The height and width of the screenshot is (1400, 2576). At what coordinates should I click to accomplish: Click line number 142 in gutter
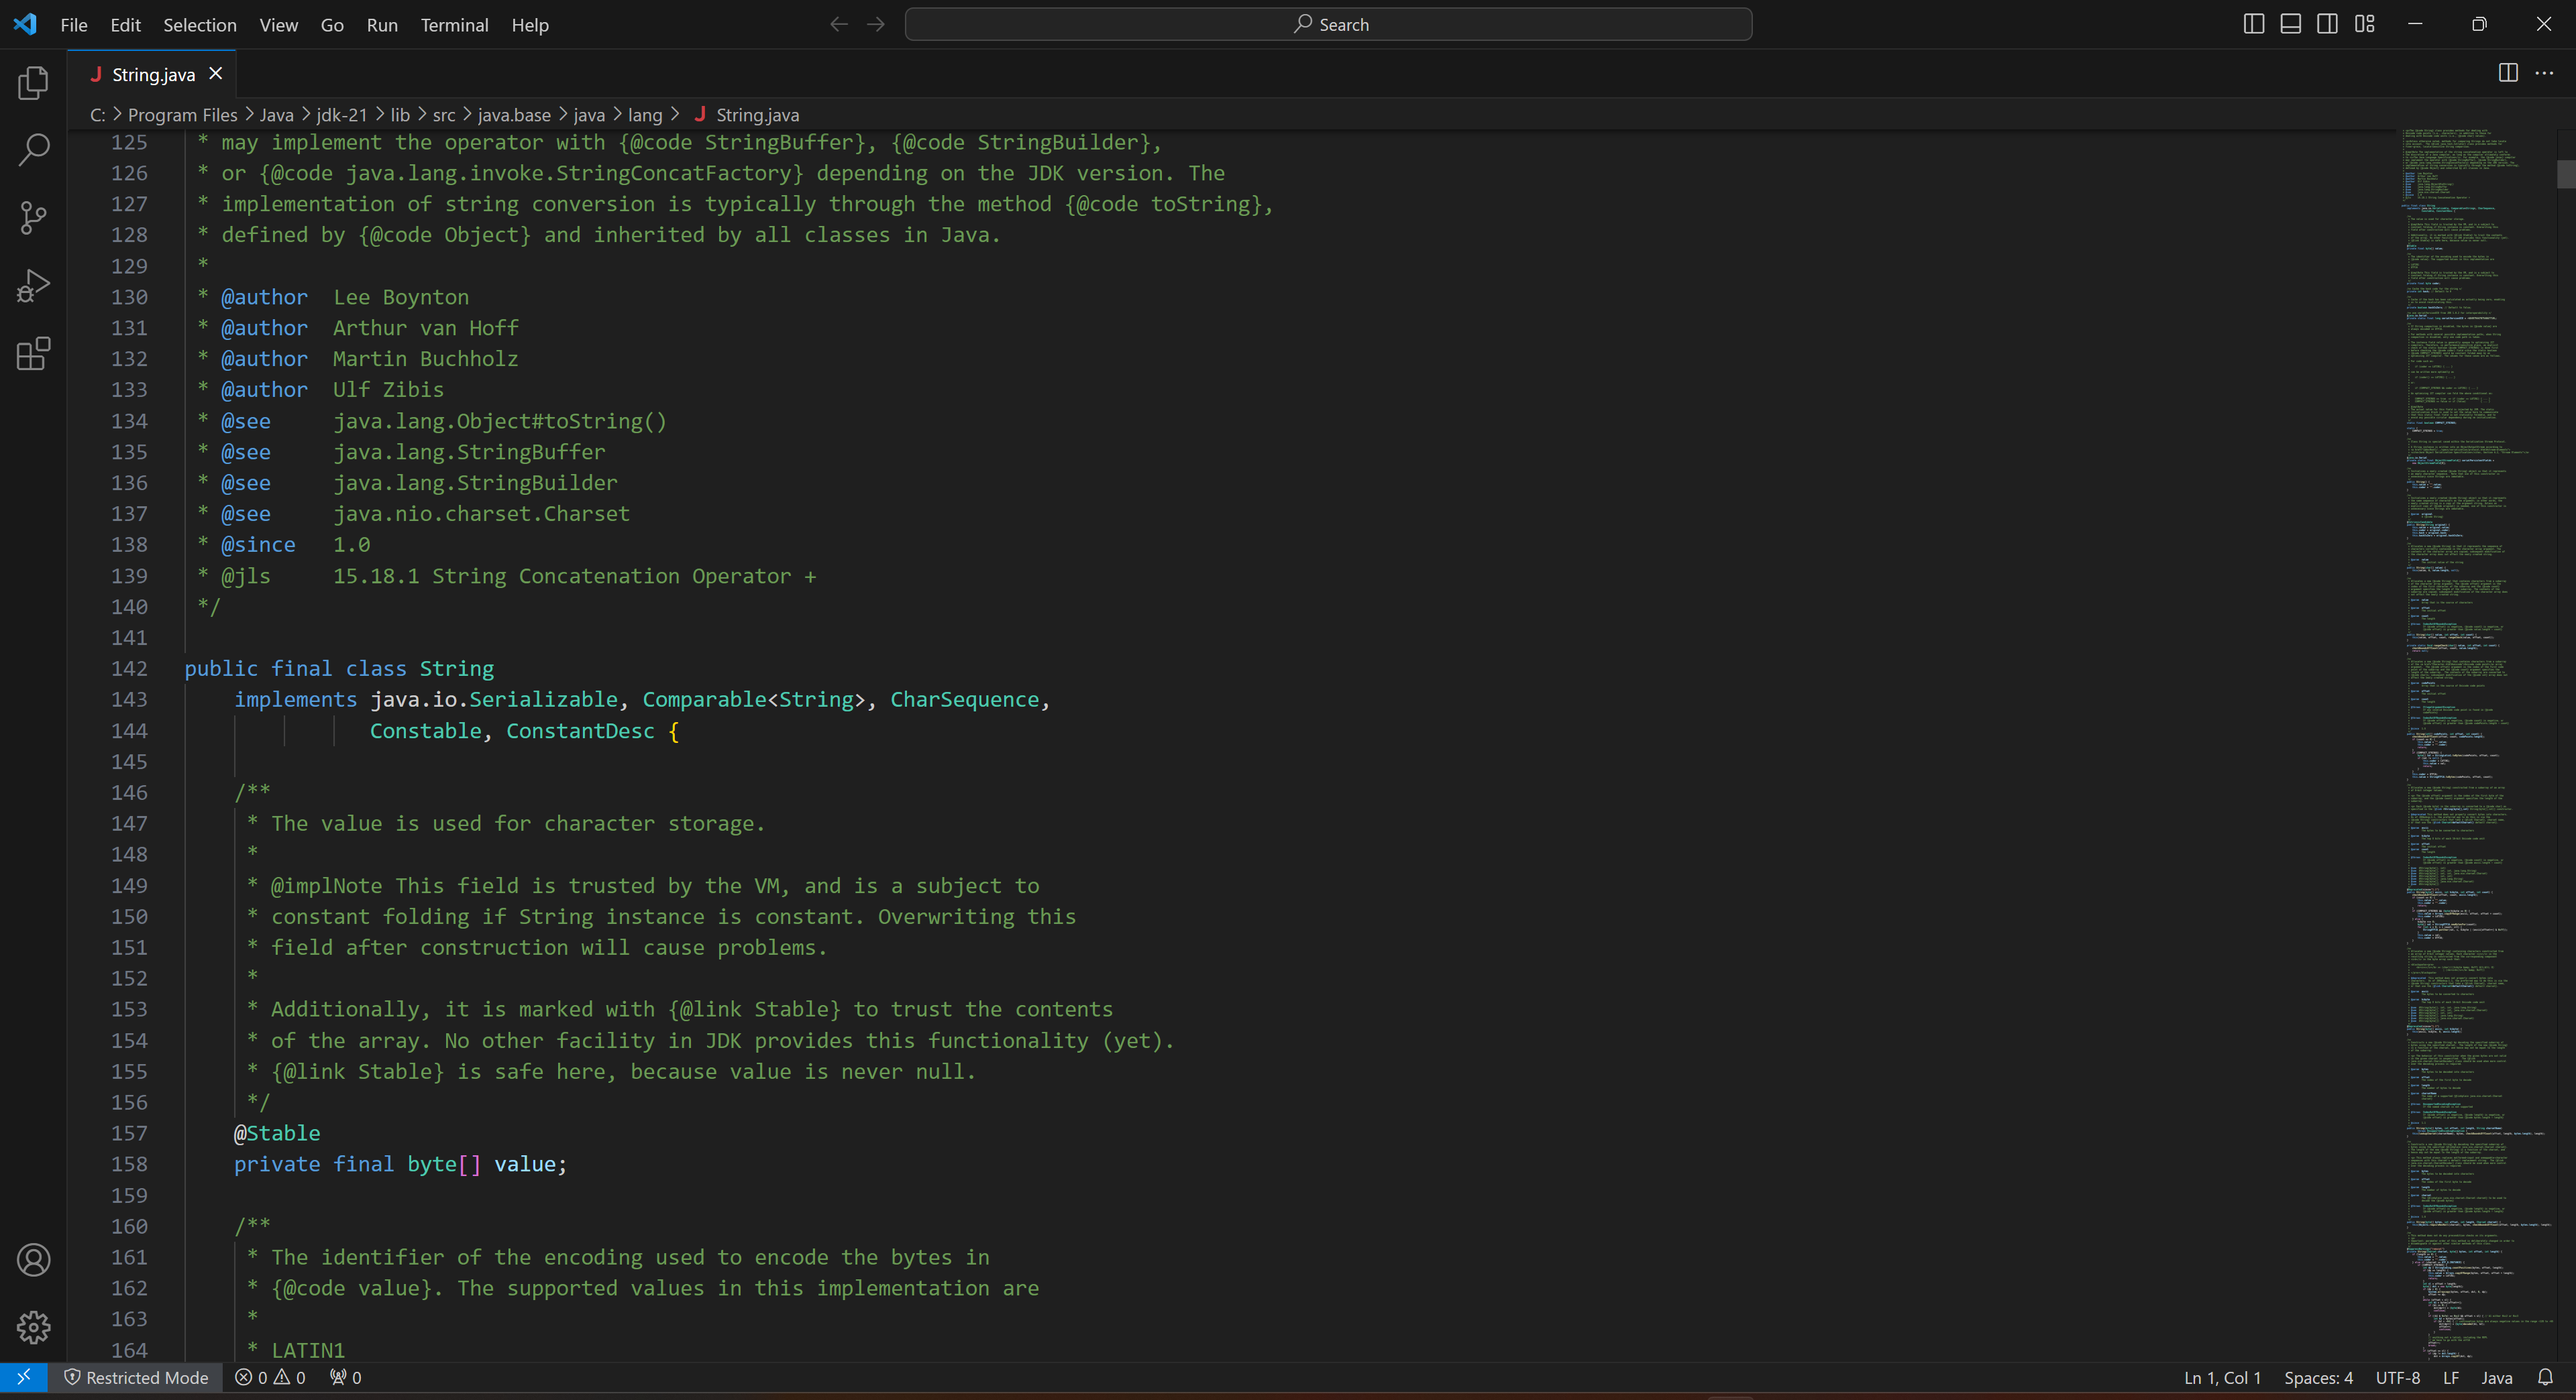coord(129,668)
